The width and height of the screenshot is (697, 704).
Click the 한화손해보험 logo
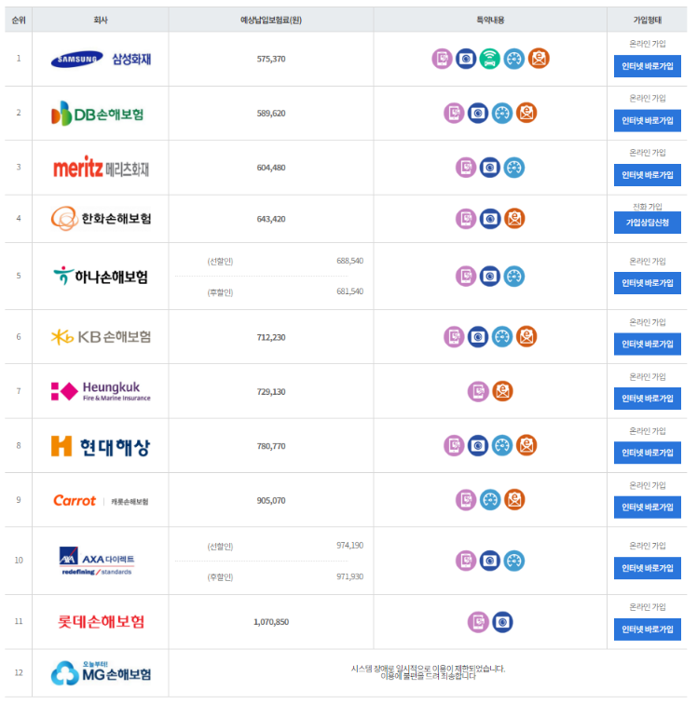point(102,219)
